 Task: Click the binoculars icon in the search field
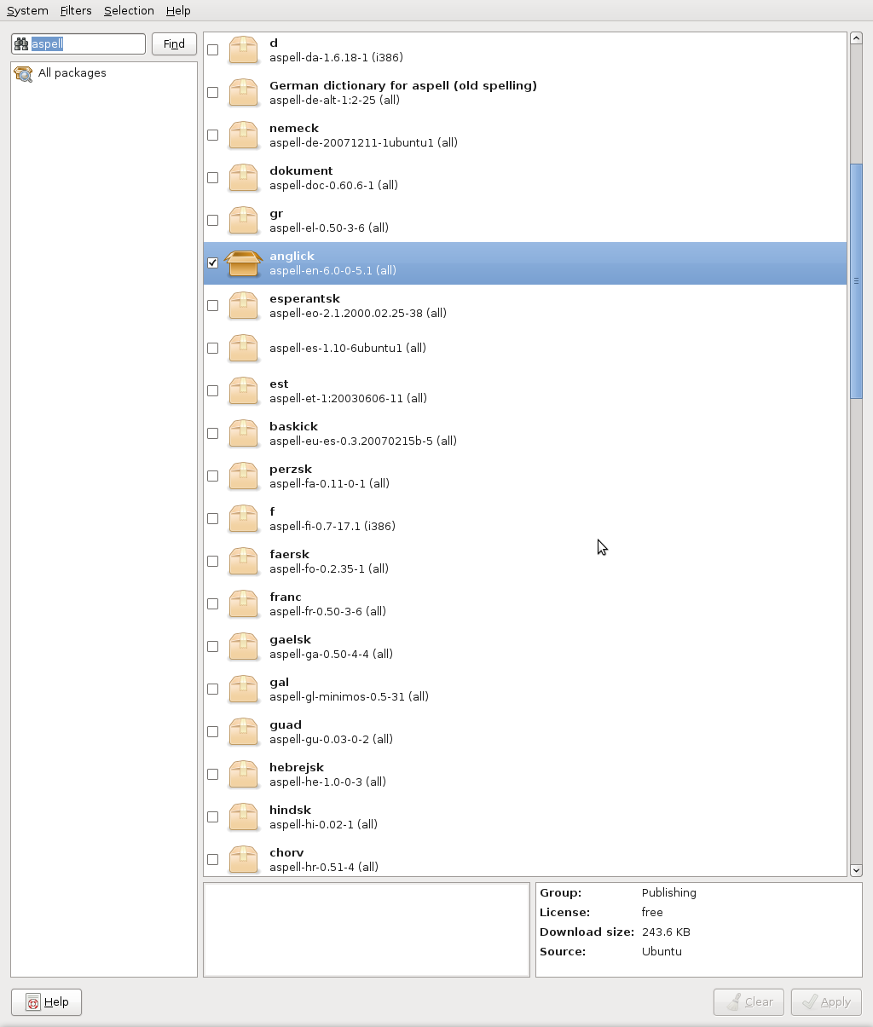[21, 44]
